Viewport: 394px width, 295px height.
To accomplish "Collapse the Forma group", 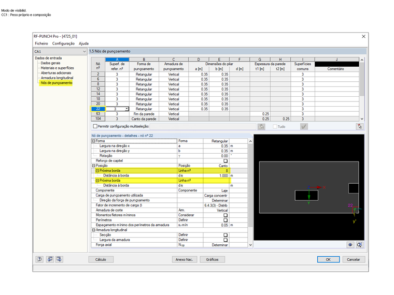I will pyautogui.click(x=93, y=141).
